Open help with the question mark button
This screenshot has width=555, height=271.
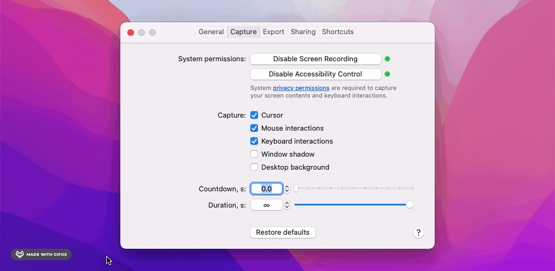point(418,233)
